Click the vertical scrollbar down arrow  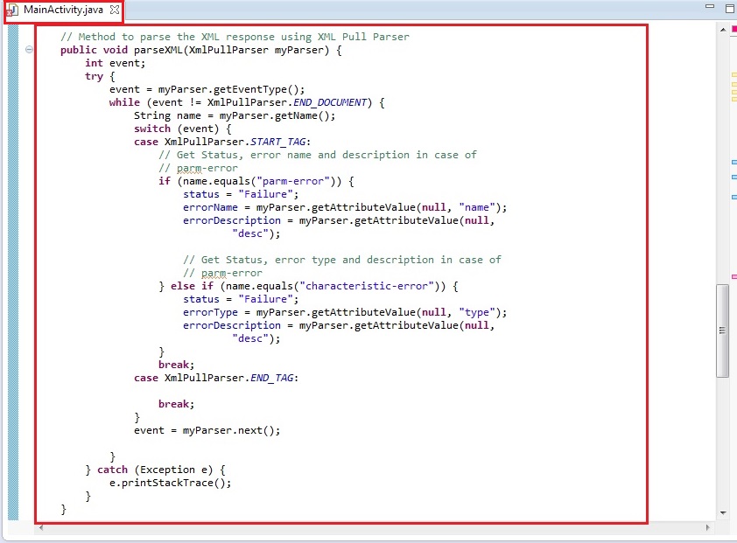point(722,512)
